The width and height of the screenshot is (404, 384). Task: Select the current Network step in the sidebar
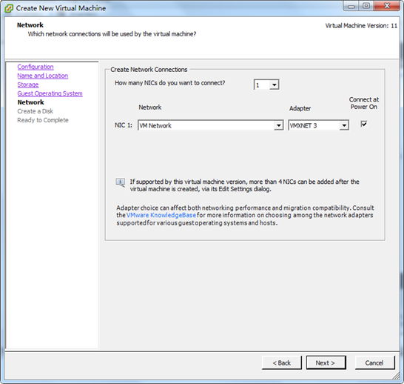30,102
